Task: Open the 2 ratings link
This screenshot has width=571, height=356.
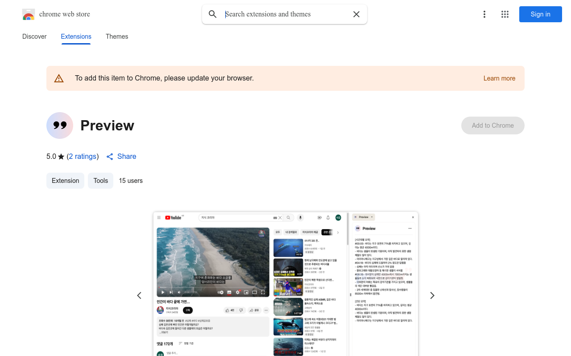Action: [83, 157]
